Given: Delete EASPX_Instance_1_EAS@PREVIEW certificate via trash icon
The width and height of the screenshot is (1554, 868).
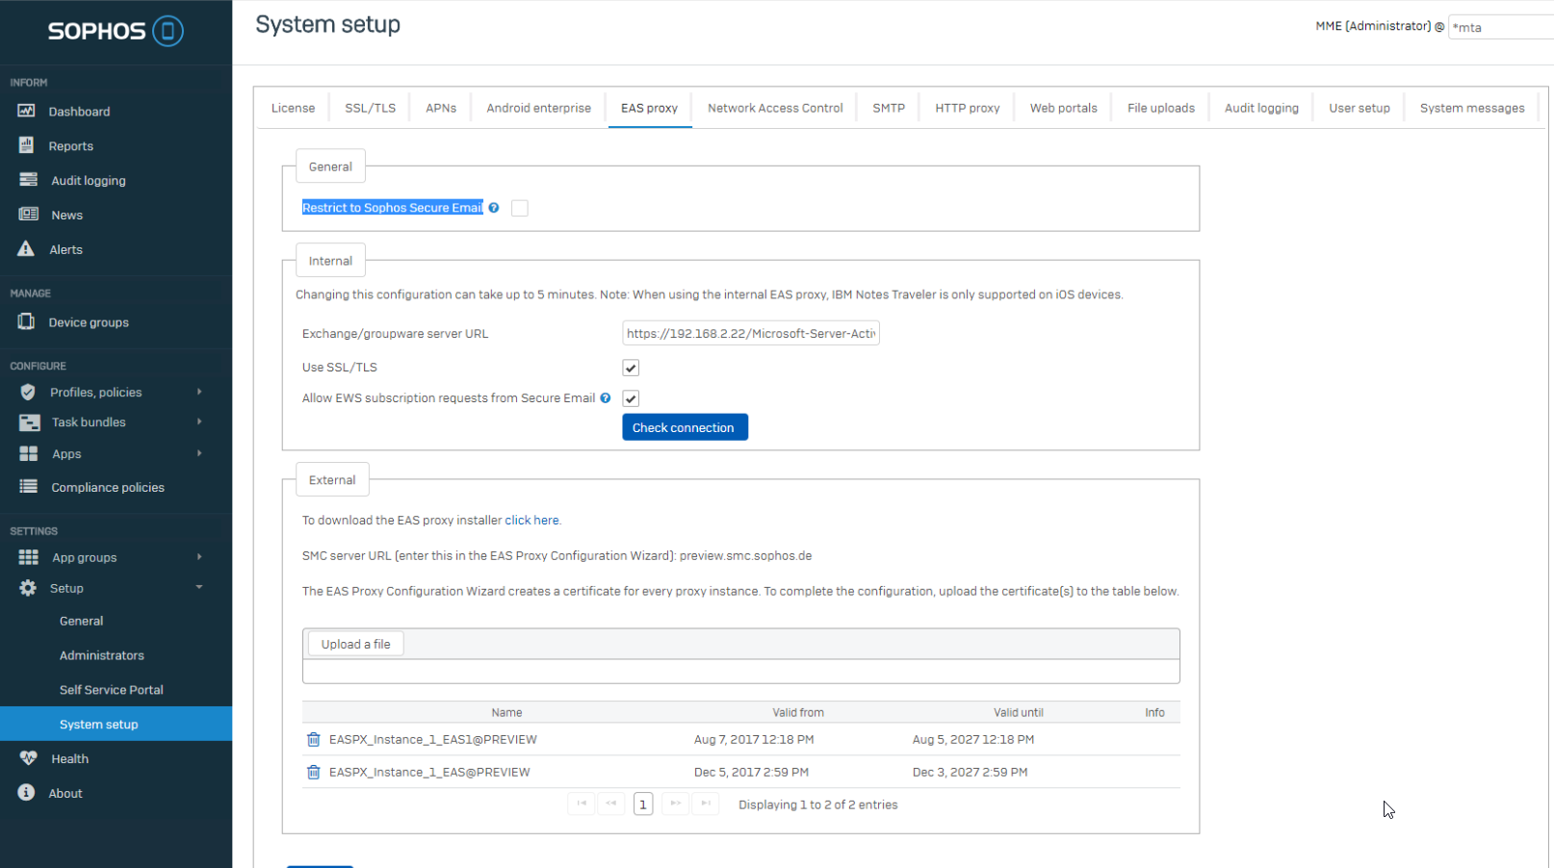Looking at the screenshot, I should [313, 772].
